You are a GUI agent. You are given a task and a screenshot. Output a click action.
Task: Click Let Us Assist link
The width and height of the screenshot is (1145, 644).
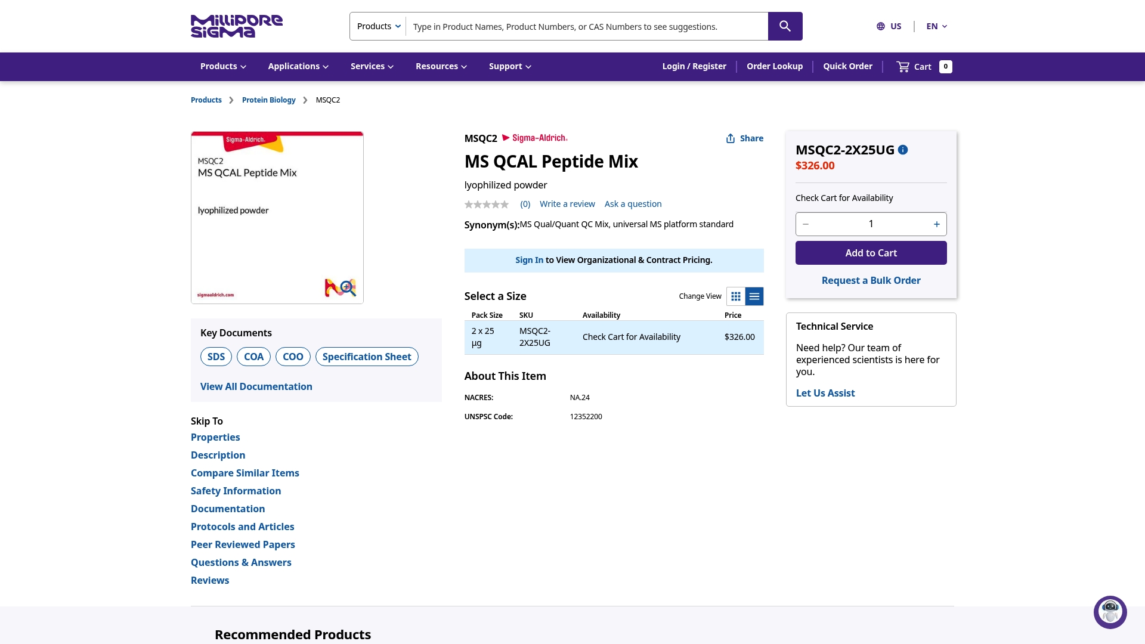coord(825,393)
